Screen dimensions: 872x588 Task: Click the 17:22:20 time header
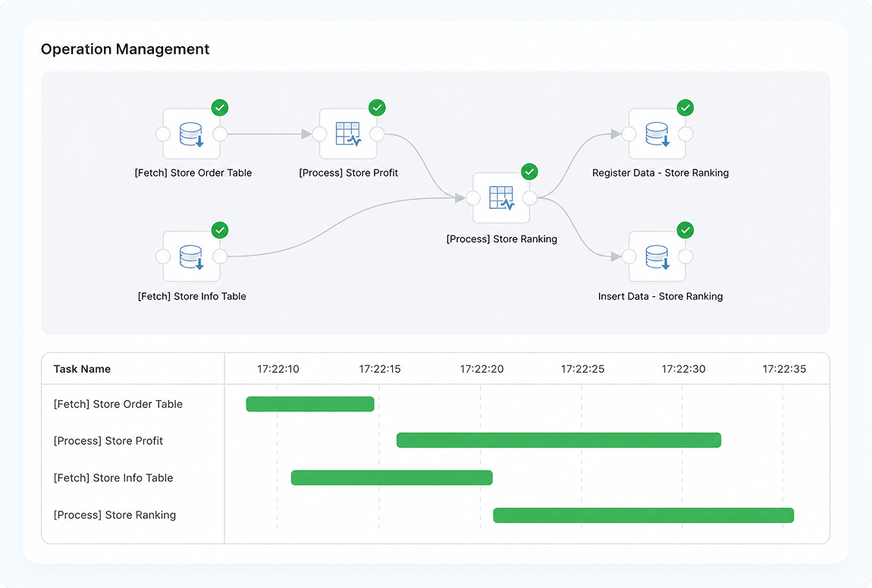tap(481, 369)
